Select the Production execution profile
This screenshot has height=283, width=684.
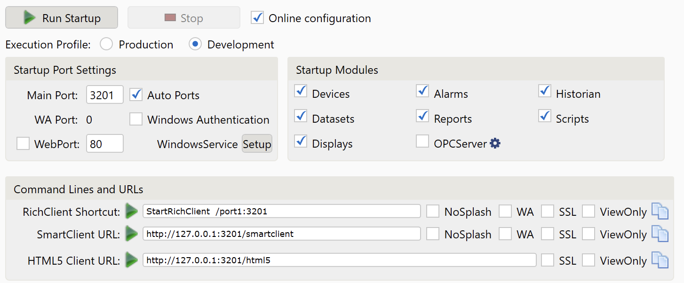(107, 45)
